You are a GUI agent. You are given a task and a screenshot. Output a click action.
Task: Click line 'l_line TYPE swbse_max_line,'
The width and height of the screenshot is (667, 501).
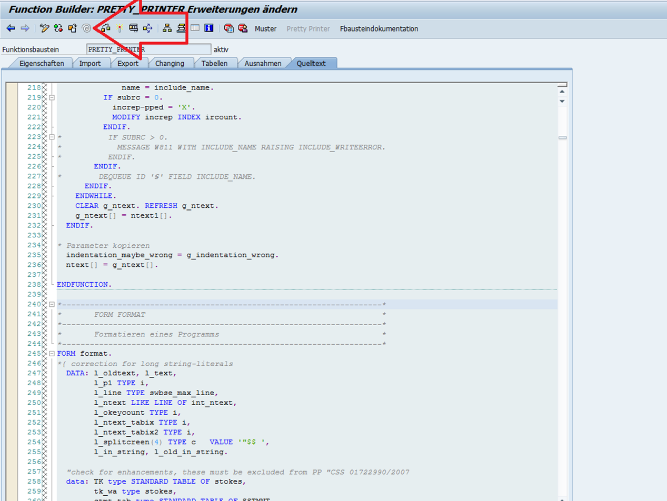point(156,393)
